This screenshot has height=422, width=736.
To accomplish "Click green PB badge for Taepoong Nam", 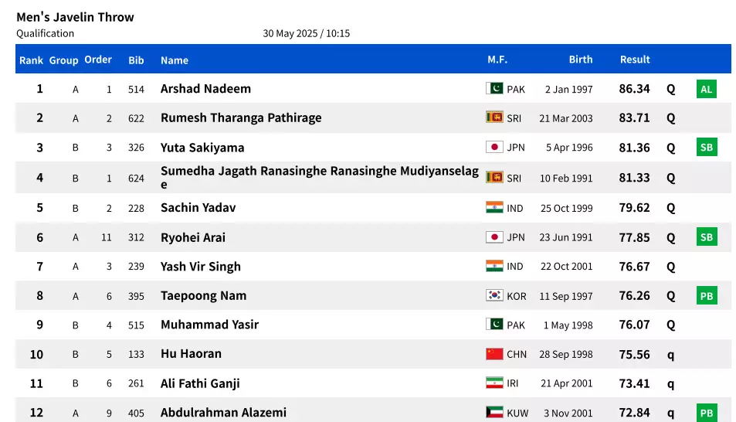I will pyautogui.click(x=706, y=296).
